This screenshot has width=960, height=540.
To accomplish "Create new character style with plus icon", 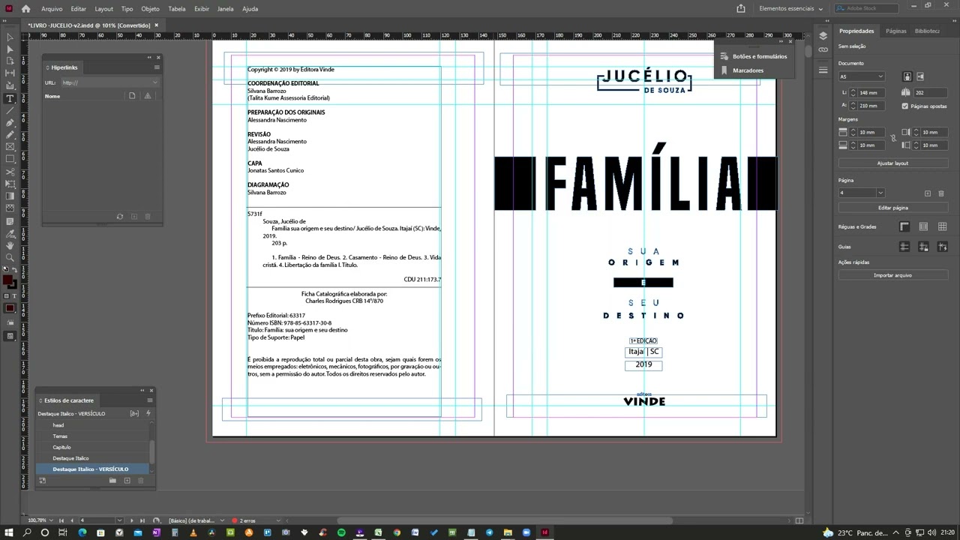I will 127,481.
